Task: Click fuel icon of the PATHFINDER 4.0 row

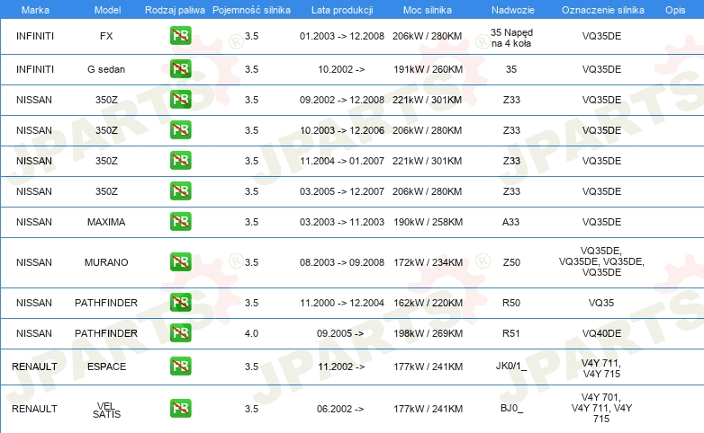Action: click(180, 333)
